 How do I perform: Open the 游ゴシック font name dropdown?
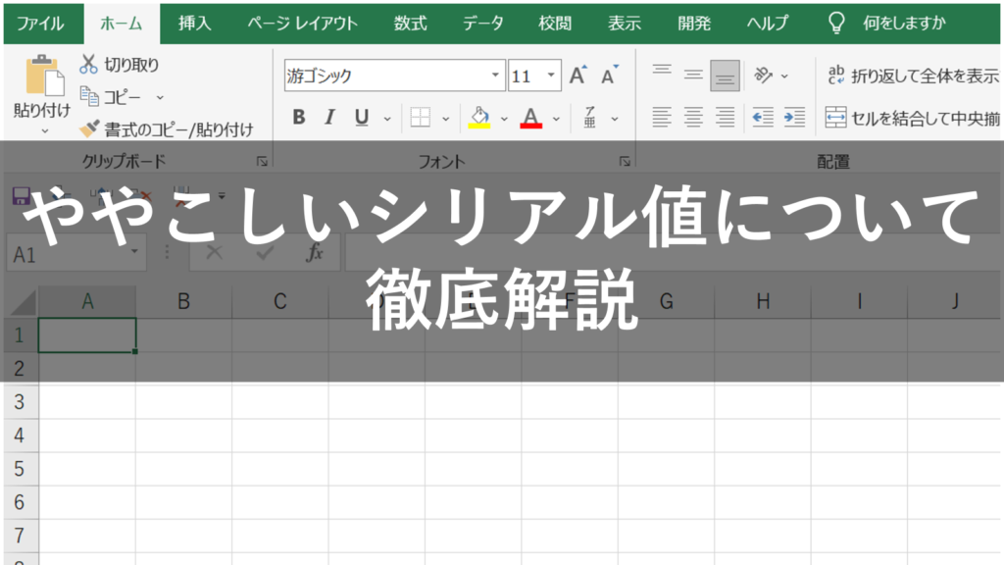[x=495, y=75]
